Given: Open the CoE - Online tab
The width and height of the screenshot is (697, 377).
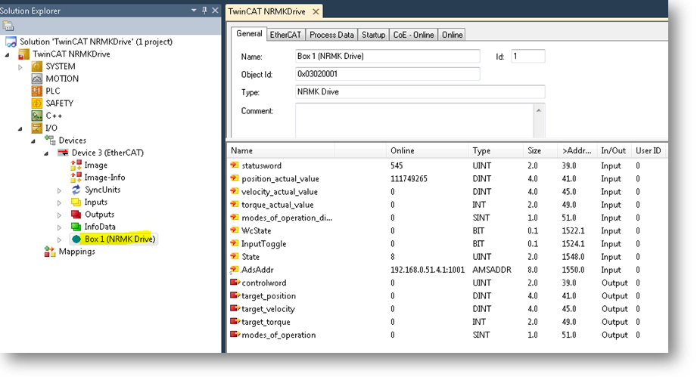Looking at the screenshot, I should pos(413,35).
